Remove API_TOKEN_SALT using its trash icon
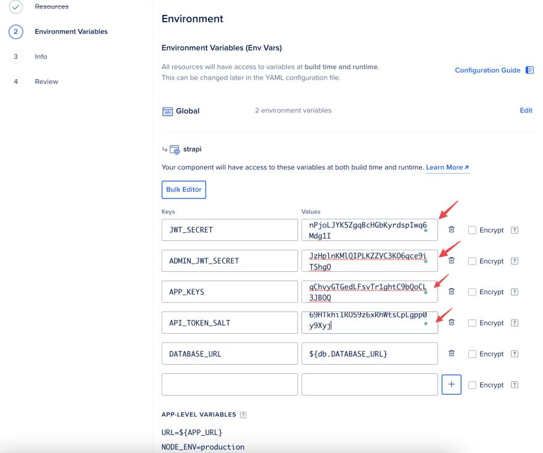543x453 pixels. (451, 323)
